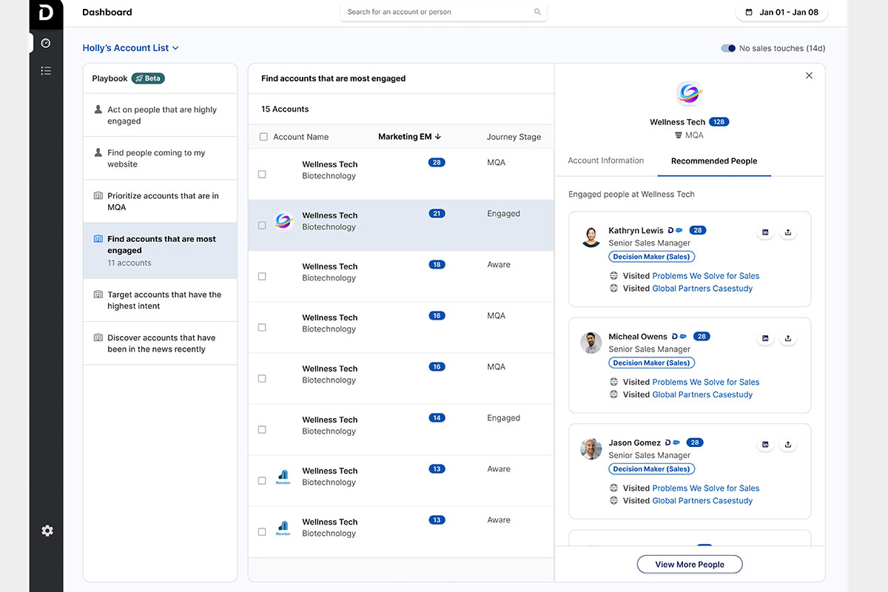Click the D logo in top-left corner

(x=46, y=13)
